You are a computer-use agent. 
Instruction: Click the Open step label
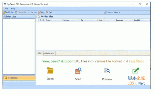tap(50, 79)
